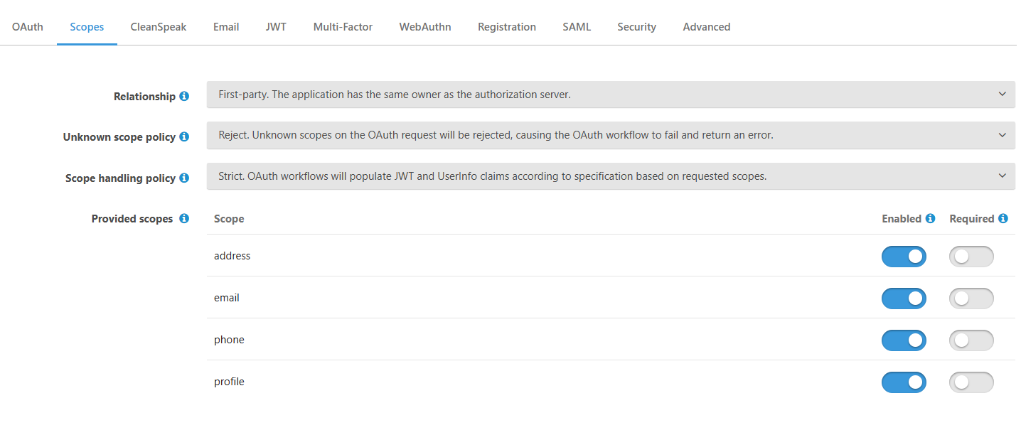This screenshot has height=430, width=1021.
Task: Click the Provided scopes info icon
Action: (x=184, y=218)
